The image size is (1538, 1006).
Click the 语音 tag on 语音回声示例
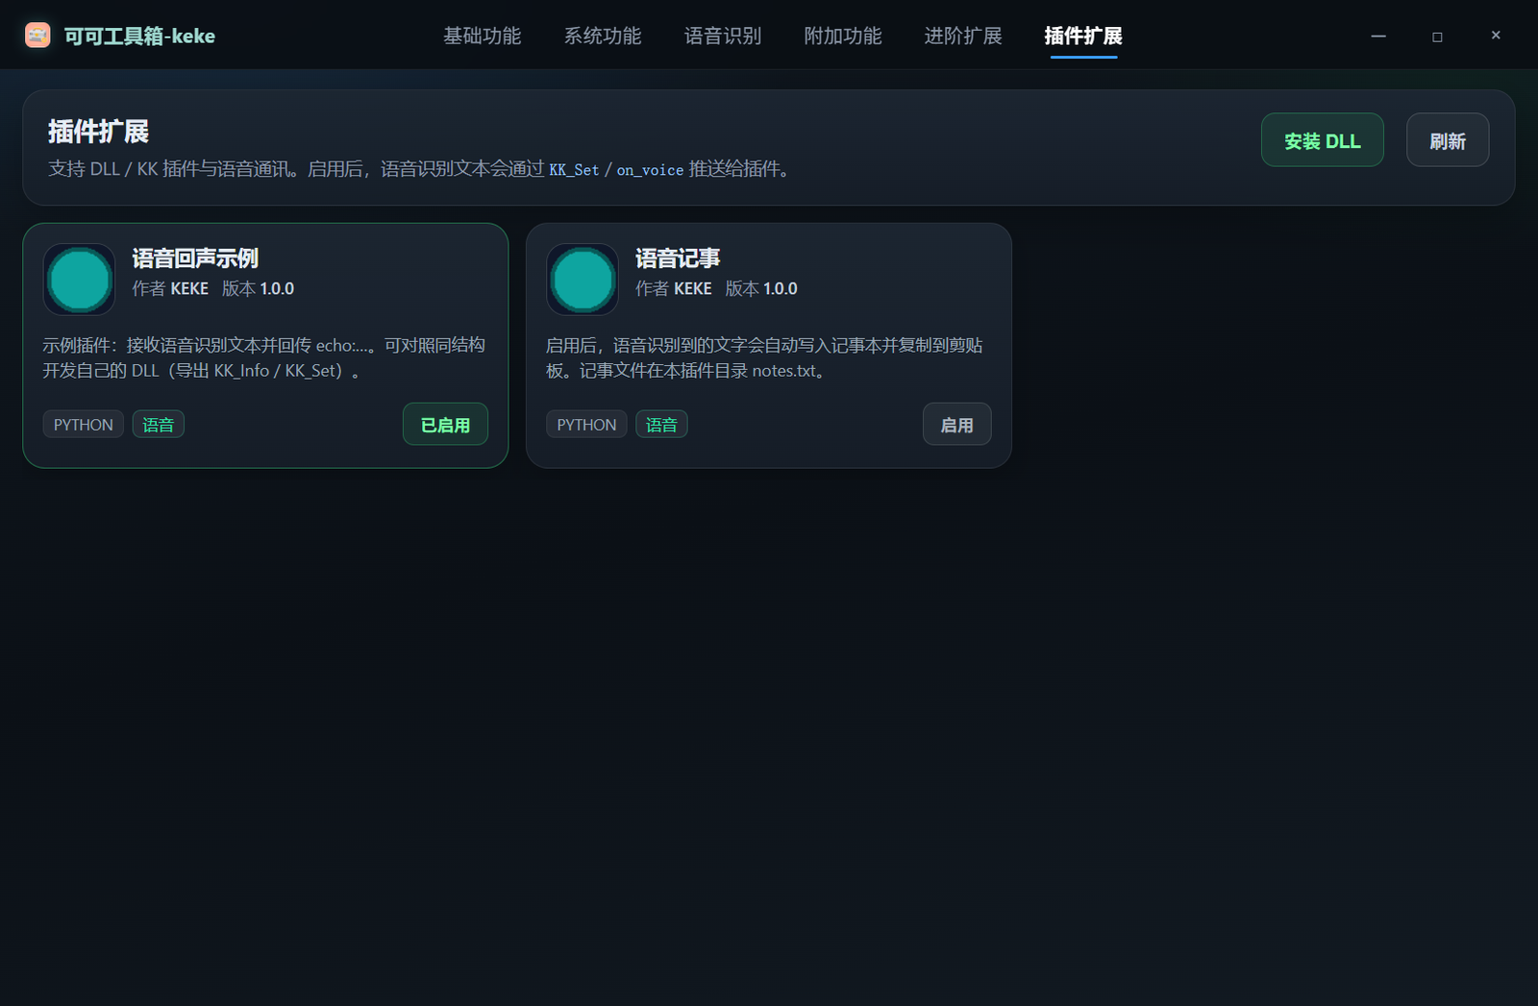159,425
